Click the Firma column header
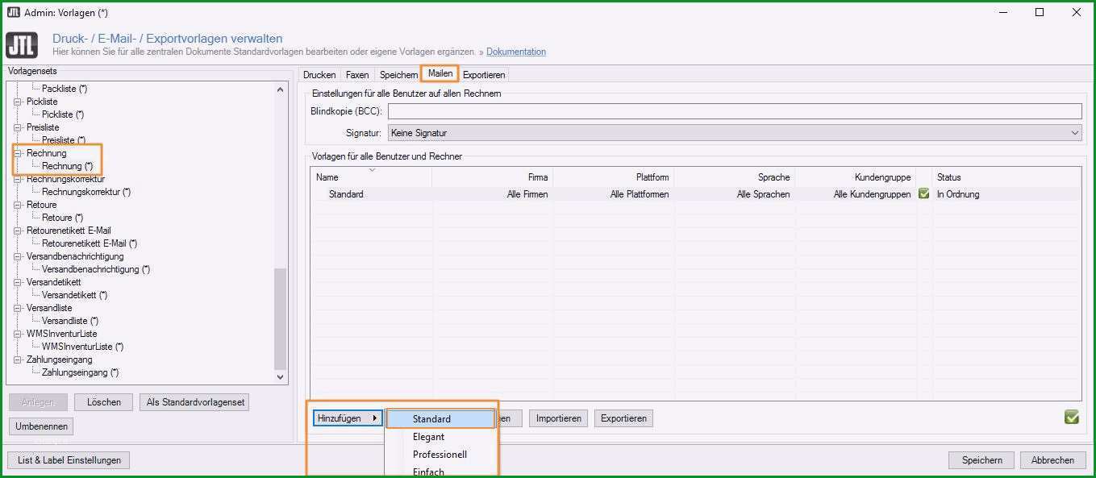Image resolution: width=1096 pixels, height=478 pixels. (493, 177)
